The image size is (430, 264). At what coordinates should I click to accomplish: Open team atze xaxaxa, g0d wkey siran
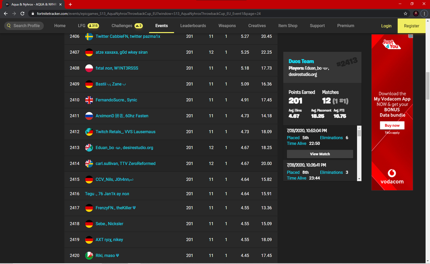(x=121, y=52)
